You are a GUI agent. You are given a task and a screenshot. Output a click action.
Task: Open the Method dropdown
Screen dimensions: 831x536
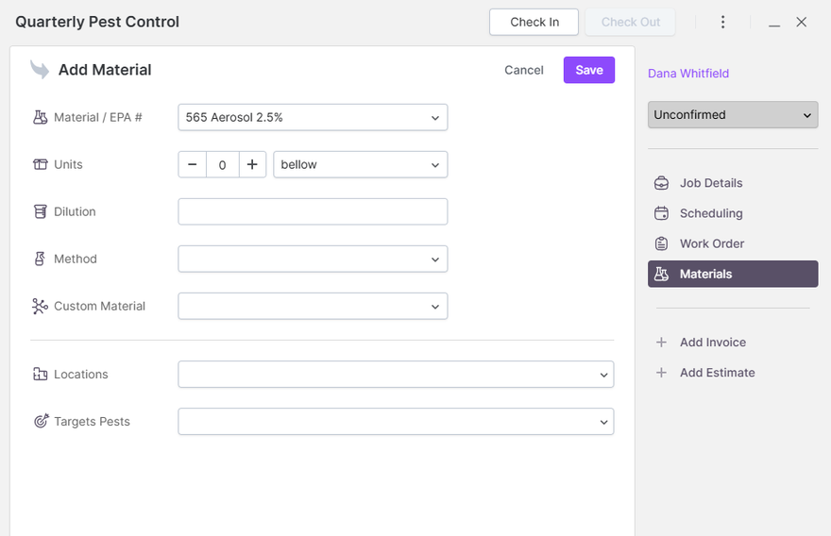pyautogui.click(x=313, y=259)
